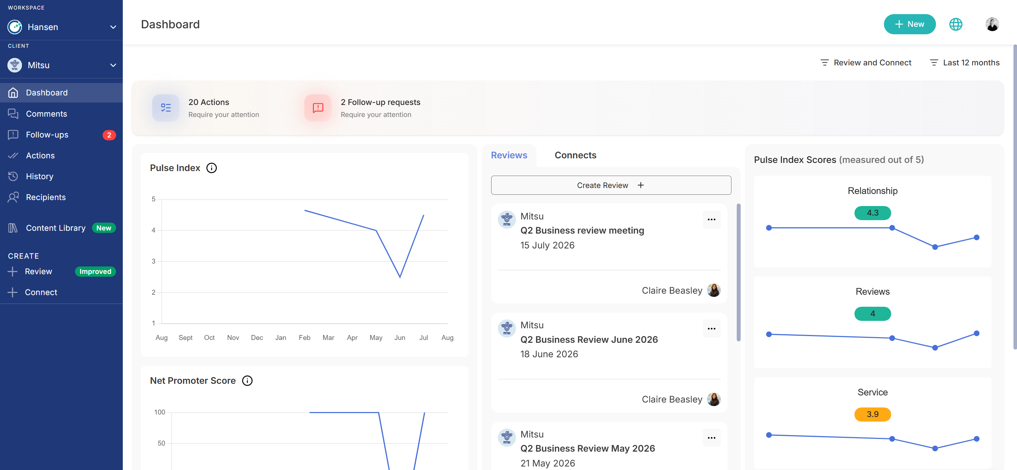Open the language globe icon
Image resolution: width=1017 pixels, height=470 pixels.
click(955, 24)
